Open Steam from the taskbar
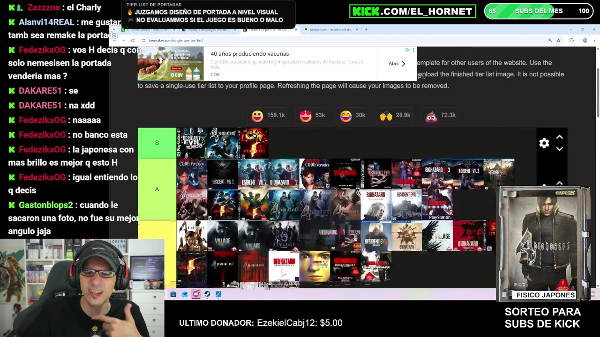This screenshot has width=600, height=337. pyautogui.click(x=207, y=294)
